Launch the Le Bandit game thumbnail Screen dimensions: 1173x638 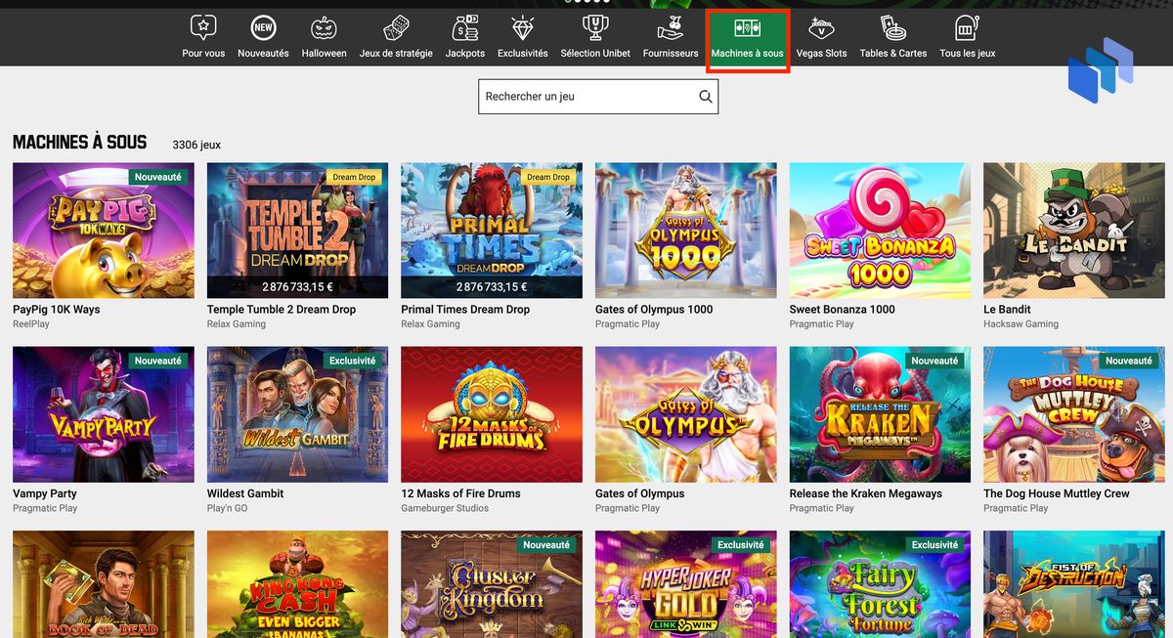coord(1074,231)
